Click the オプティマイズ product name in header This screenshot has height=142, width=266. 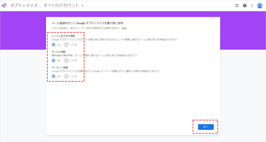click(24, 5)
